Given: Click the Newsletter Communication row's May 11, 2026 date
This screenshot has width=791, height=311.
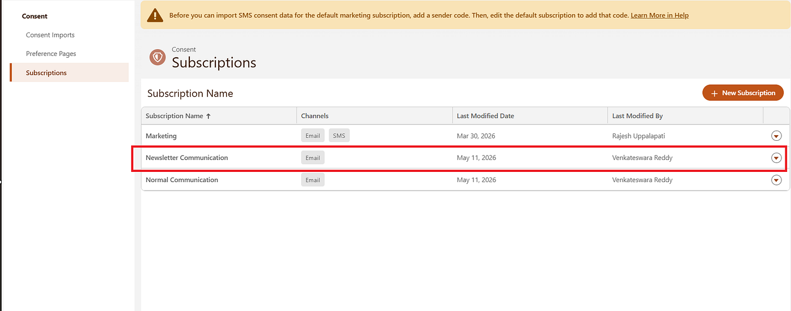Looking at the screenshot, I should pyautogui.click(x=476, y=158).
